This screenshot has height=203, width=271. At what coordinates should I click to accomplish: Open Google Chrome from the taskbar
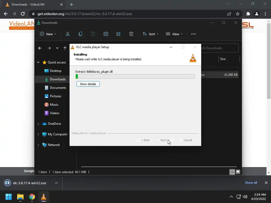click(32, 197)
